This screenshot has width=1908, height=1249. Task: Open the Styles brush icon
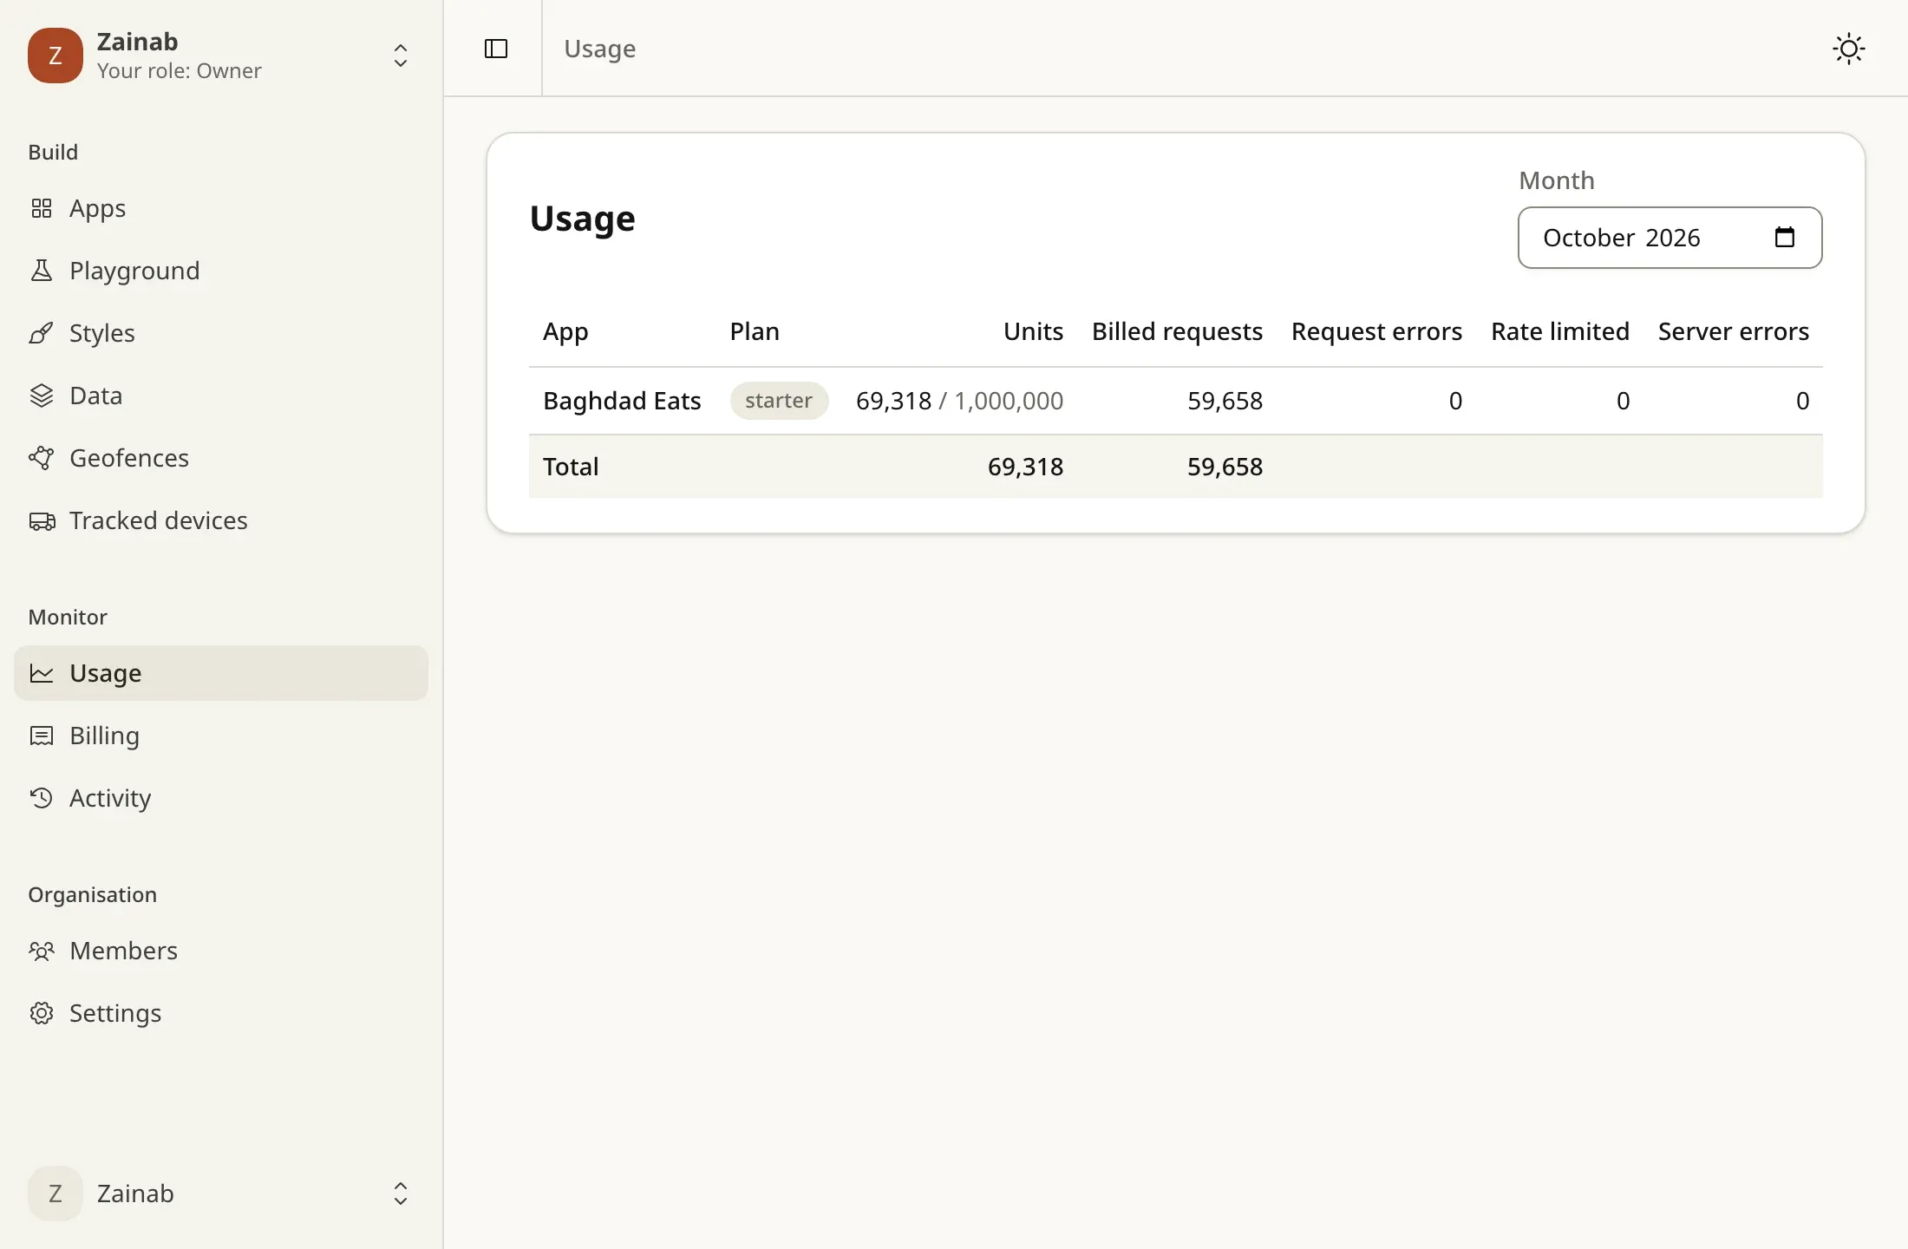42,333
